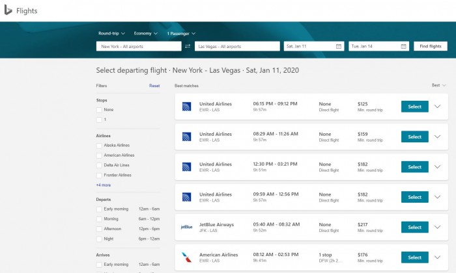
Task: Expand details for 06:15 PM United flight
Action: pos(437,107)
